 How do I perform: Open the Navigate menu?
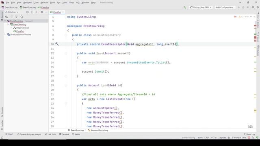click(27, 2)
